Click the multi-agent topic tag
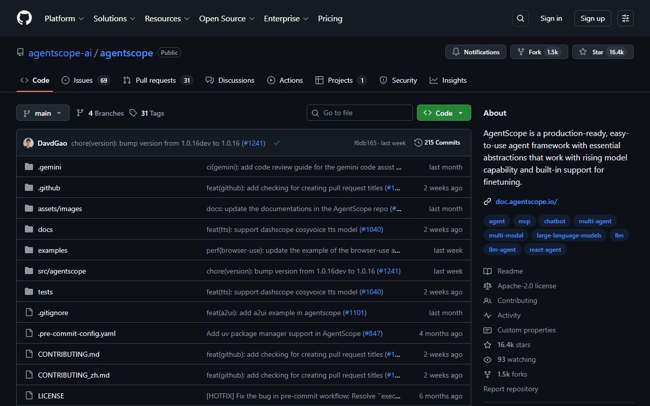 coord(595,221)
